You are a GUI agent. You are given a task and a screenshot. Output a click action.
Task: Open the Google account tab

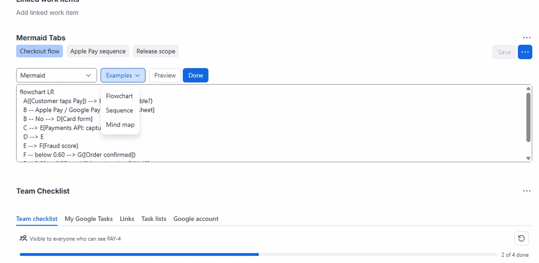pos(196,218)
